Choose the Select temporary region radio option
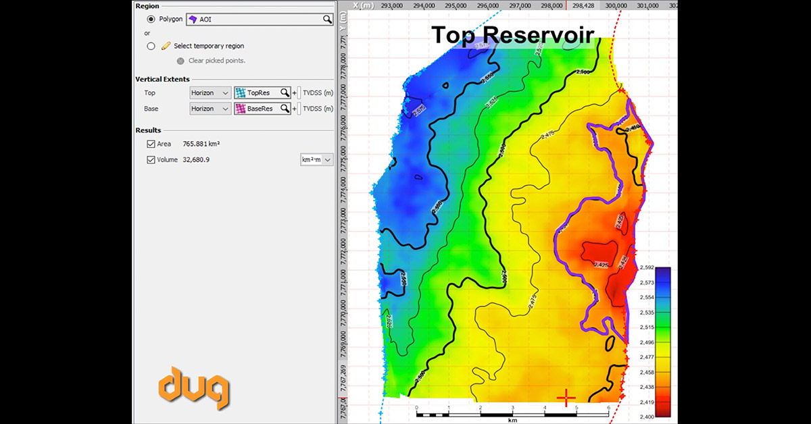This screenshot has width=811, height=424. pyautogui.click(x=151, y=46)
